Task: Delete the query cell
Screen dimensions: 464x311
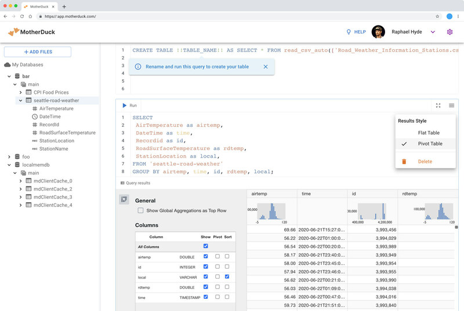Action: point(426,162)
